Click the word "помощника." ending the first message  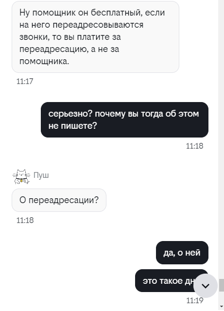coord(44,62)
